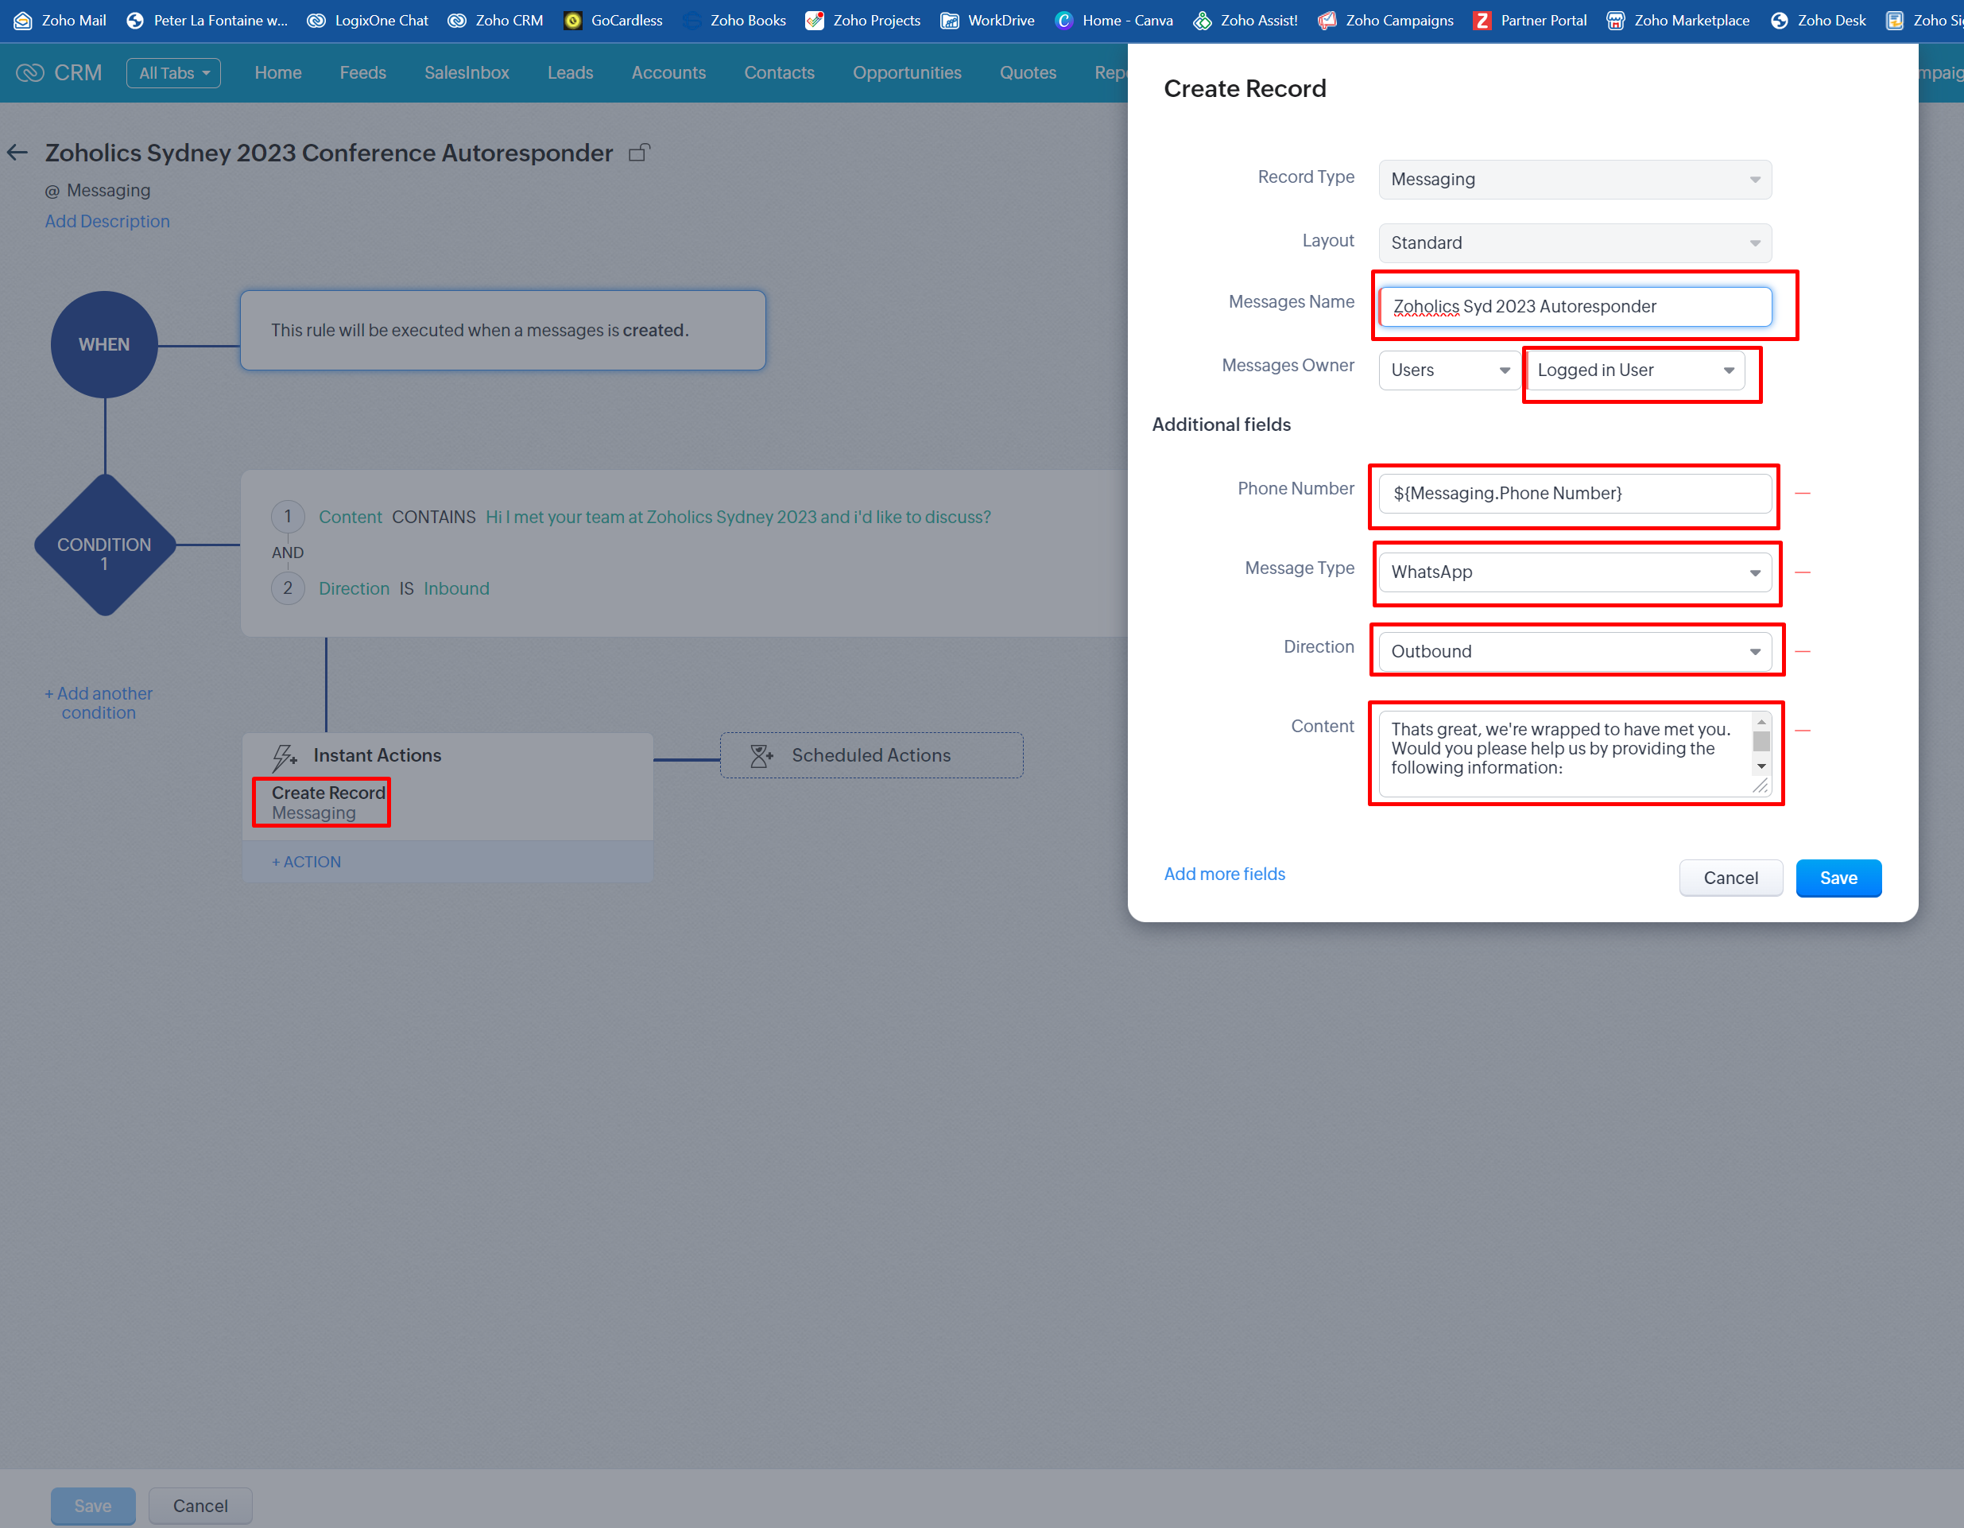
Task: Open the Record Type dropdown
Action: [x=1575, y=179]
